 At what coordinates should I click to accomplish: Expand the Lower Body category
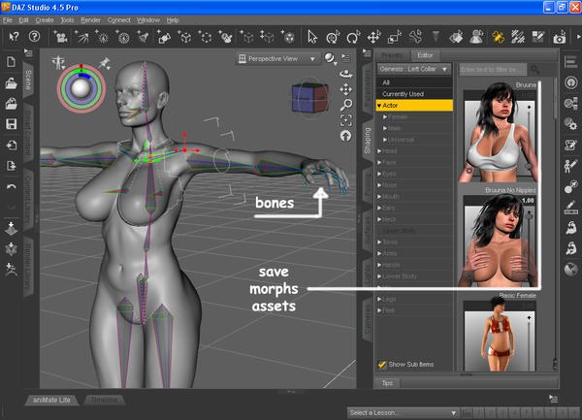click(x=379, y=276)
